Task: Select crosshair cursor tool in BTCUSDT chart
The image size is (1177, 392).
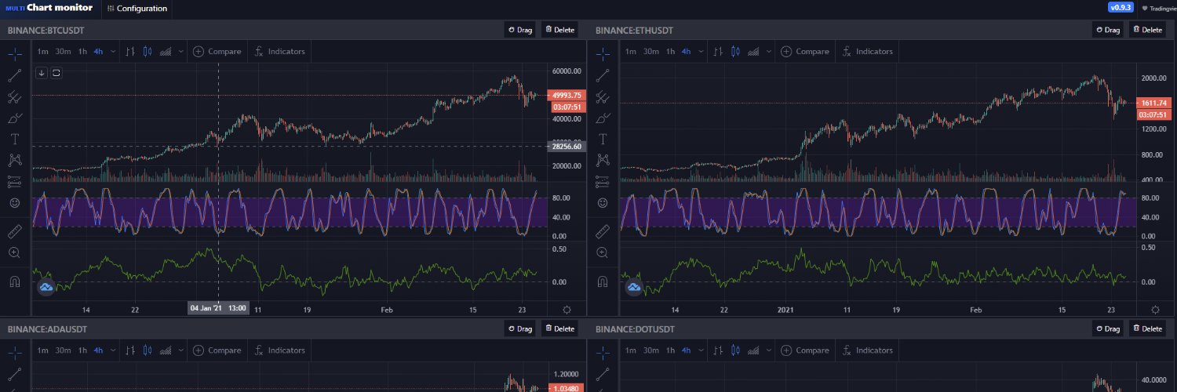Action: pos(15,54)
